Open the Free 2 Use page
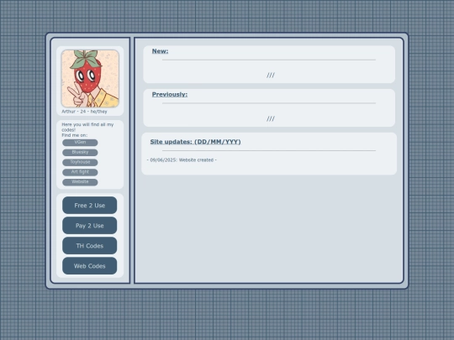The height and width of the screenshot is (340, 454). tap(89, 206)
